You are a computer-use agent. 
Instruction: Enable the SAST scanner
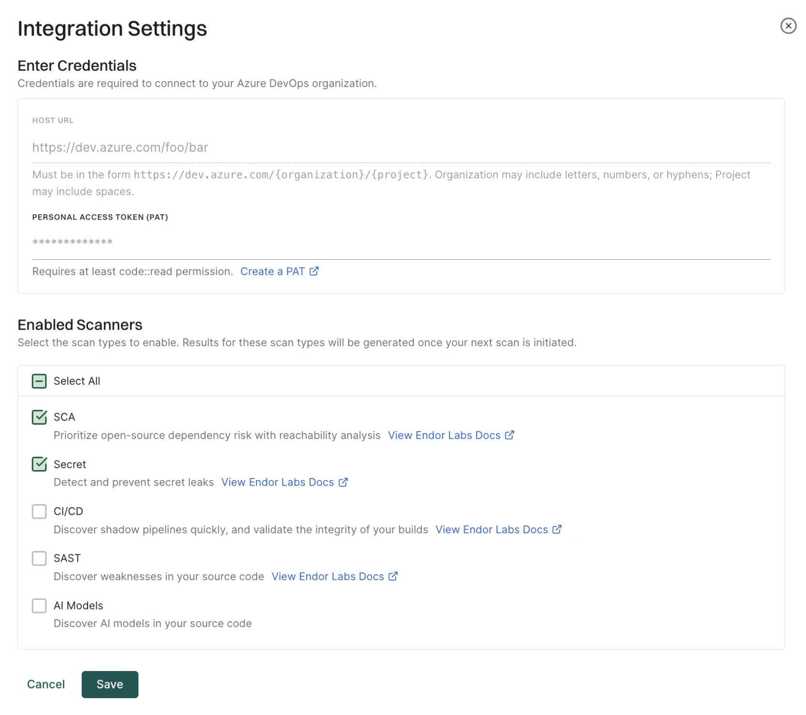coord(39,558)
